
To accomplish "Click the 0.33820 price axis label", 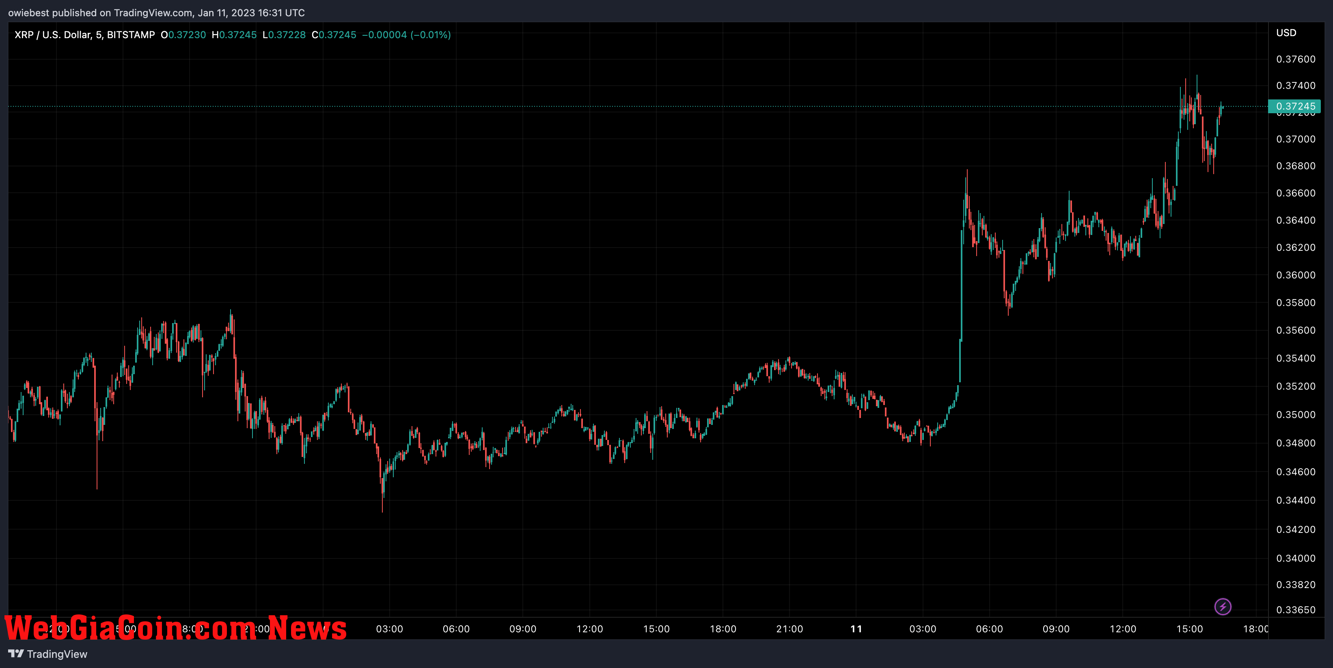I will coord(1296,584).
